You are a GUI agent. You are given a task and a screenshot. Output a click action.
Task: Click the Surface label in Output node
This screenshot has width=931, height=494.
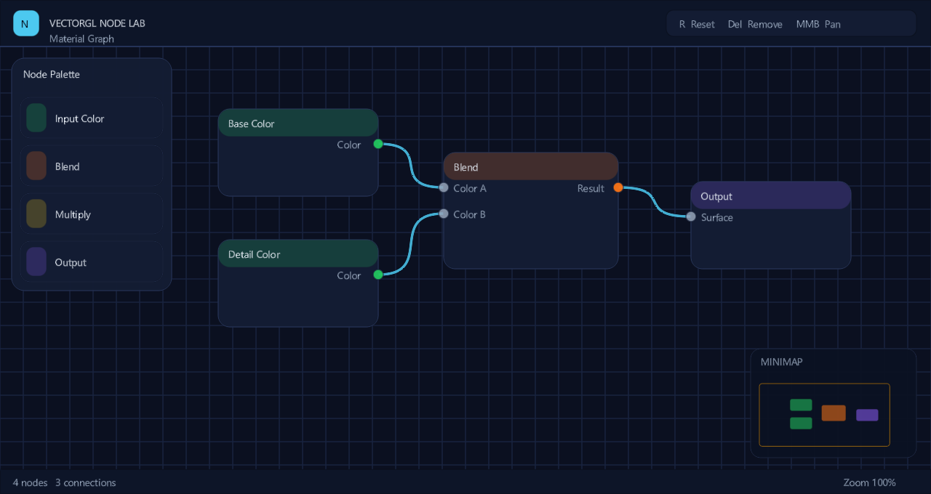click(x=717, y=217)
